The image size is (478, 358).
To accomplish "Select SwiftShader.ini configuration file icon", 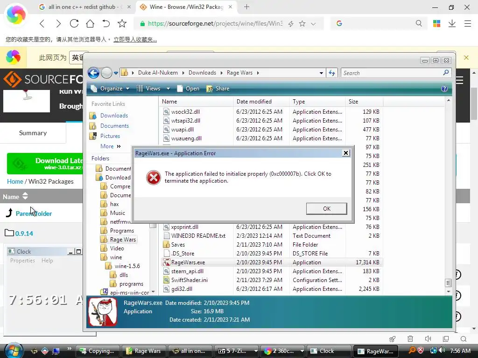I will [167, 280].
